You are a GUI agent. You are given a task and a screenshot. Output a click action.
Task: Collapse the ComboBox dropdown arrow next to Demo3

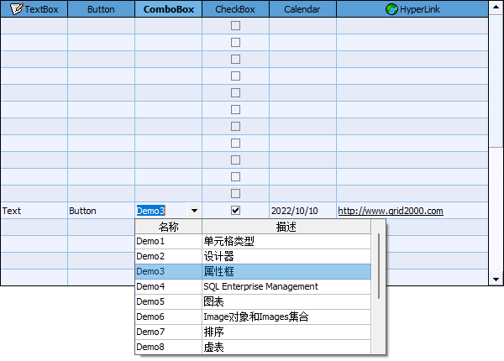pyautogui.click(x=194, y=211)
